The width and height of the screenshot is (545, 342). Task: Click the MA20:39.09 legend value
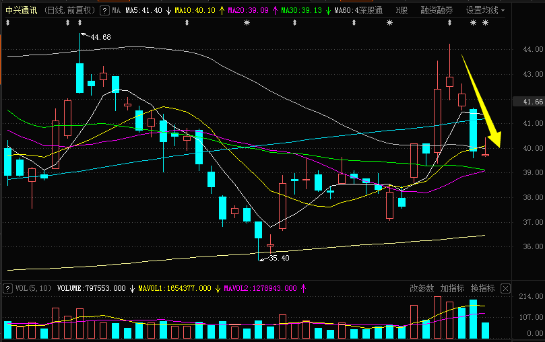[248, 10]
